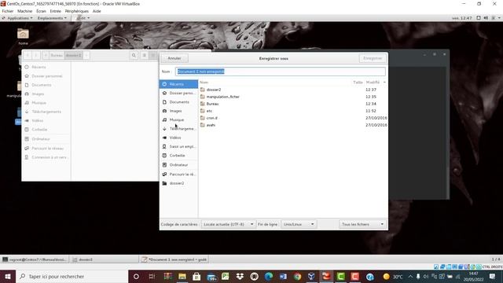Open the dossier2 bookmark in the save dialog sidebar
Screen dimensions: 503x283
(178, 183)
